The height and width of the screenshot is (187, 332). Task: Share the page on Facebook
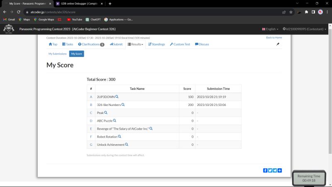(265, 170)
